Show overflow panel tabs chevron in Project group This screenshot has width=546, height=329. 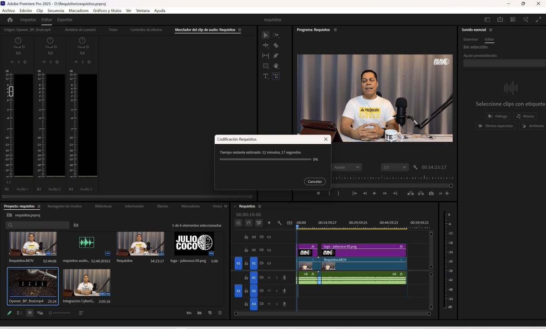[x=226, y=206]
